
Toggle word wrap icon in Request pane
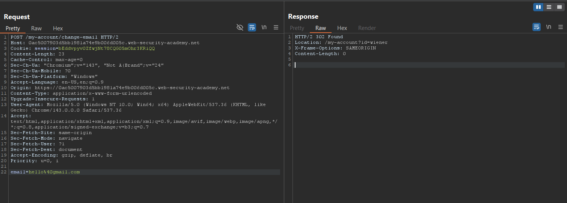[x=252, y=27]
